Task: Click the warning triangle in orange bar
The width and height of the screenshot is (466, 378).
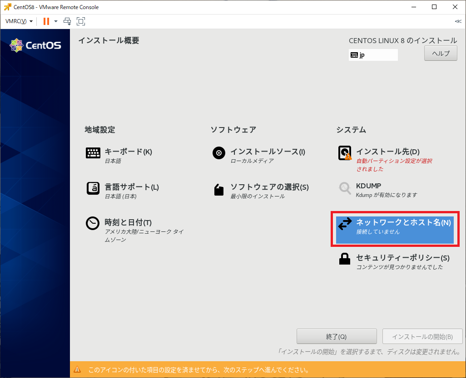Action: [77, 369]
